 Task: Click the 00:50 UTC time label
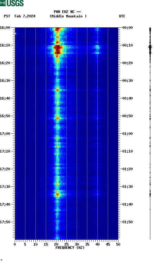pyautogui.click(x=128, y=116)
